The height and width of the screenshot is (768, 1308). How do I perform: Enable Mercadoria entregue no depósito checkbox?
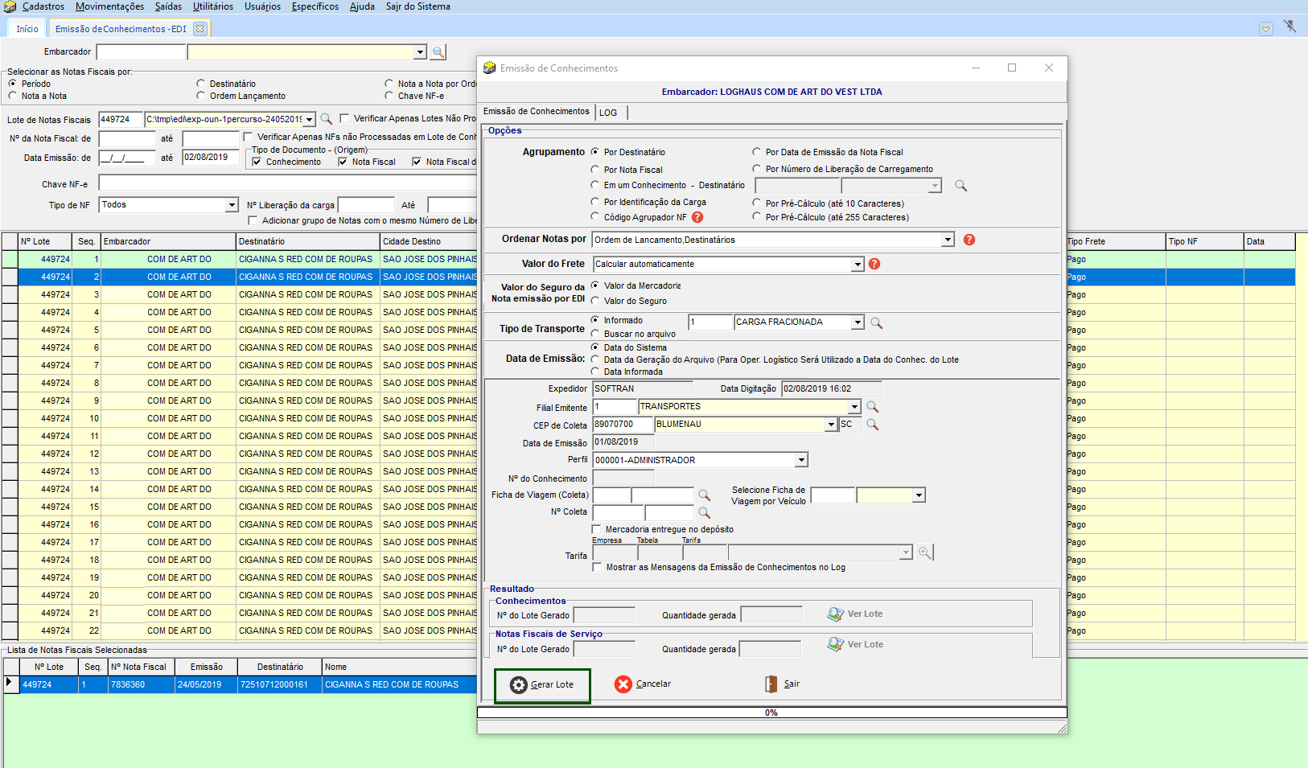pyautogui.click(x=597, y=529)
